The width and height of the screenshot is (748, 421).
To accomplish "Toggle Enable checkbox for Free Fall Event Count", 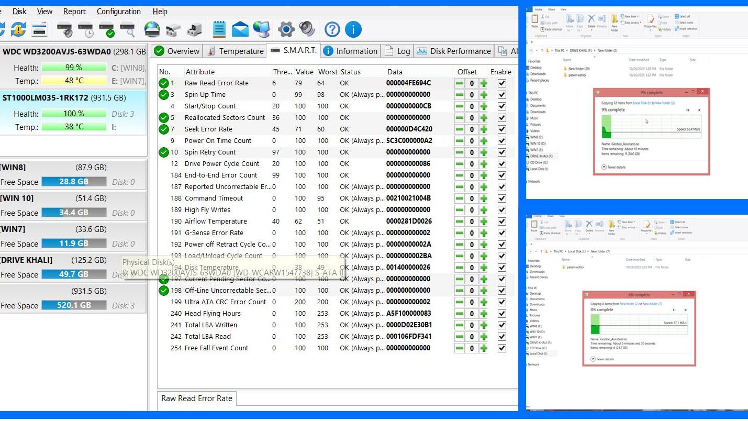I will point(501,348).
